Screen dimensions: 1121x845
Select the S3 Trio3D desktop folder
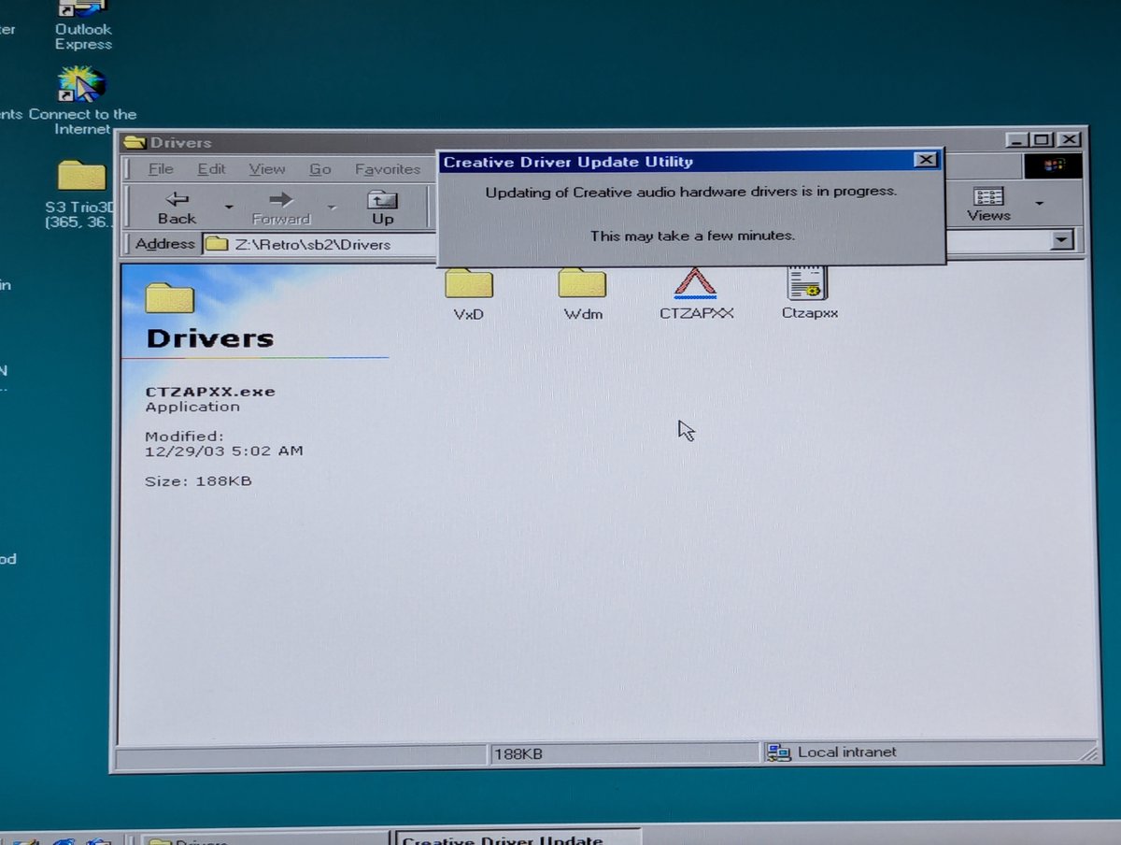coord(80,194)
